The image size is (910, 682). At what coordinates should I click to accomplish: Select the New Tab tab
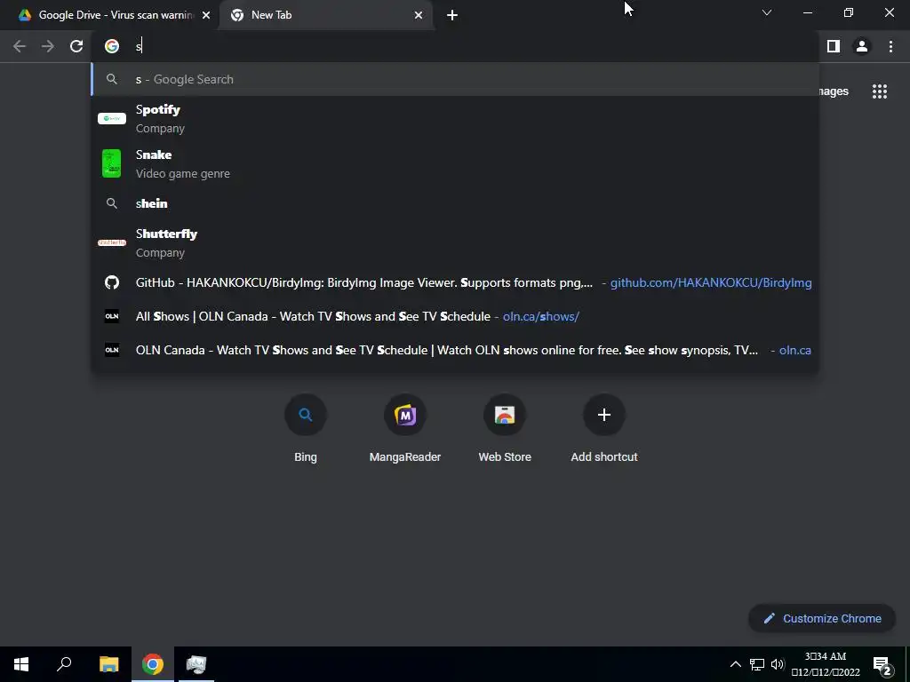[x=326, y=15]
